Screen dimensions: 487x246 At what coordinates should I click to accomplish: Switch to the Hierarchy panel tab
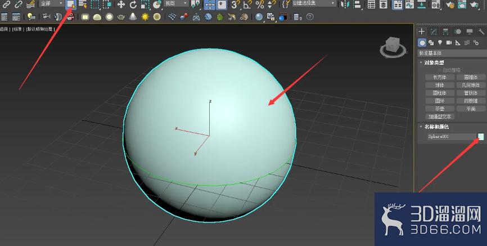[x=445, y=32]
